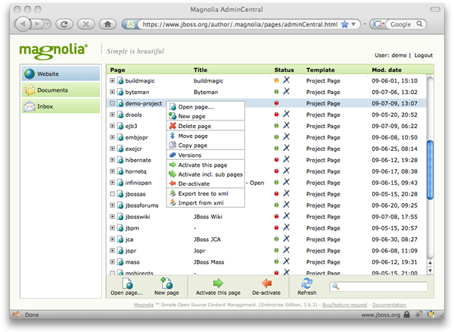
Task: Choose De-activate from context menu
Action: pyautogui.click(x=206, y=183)
